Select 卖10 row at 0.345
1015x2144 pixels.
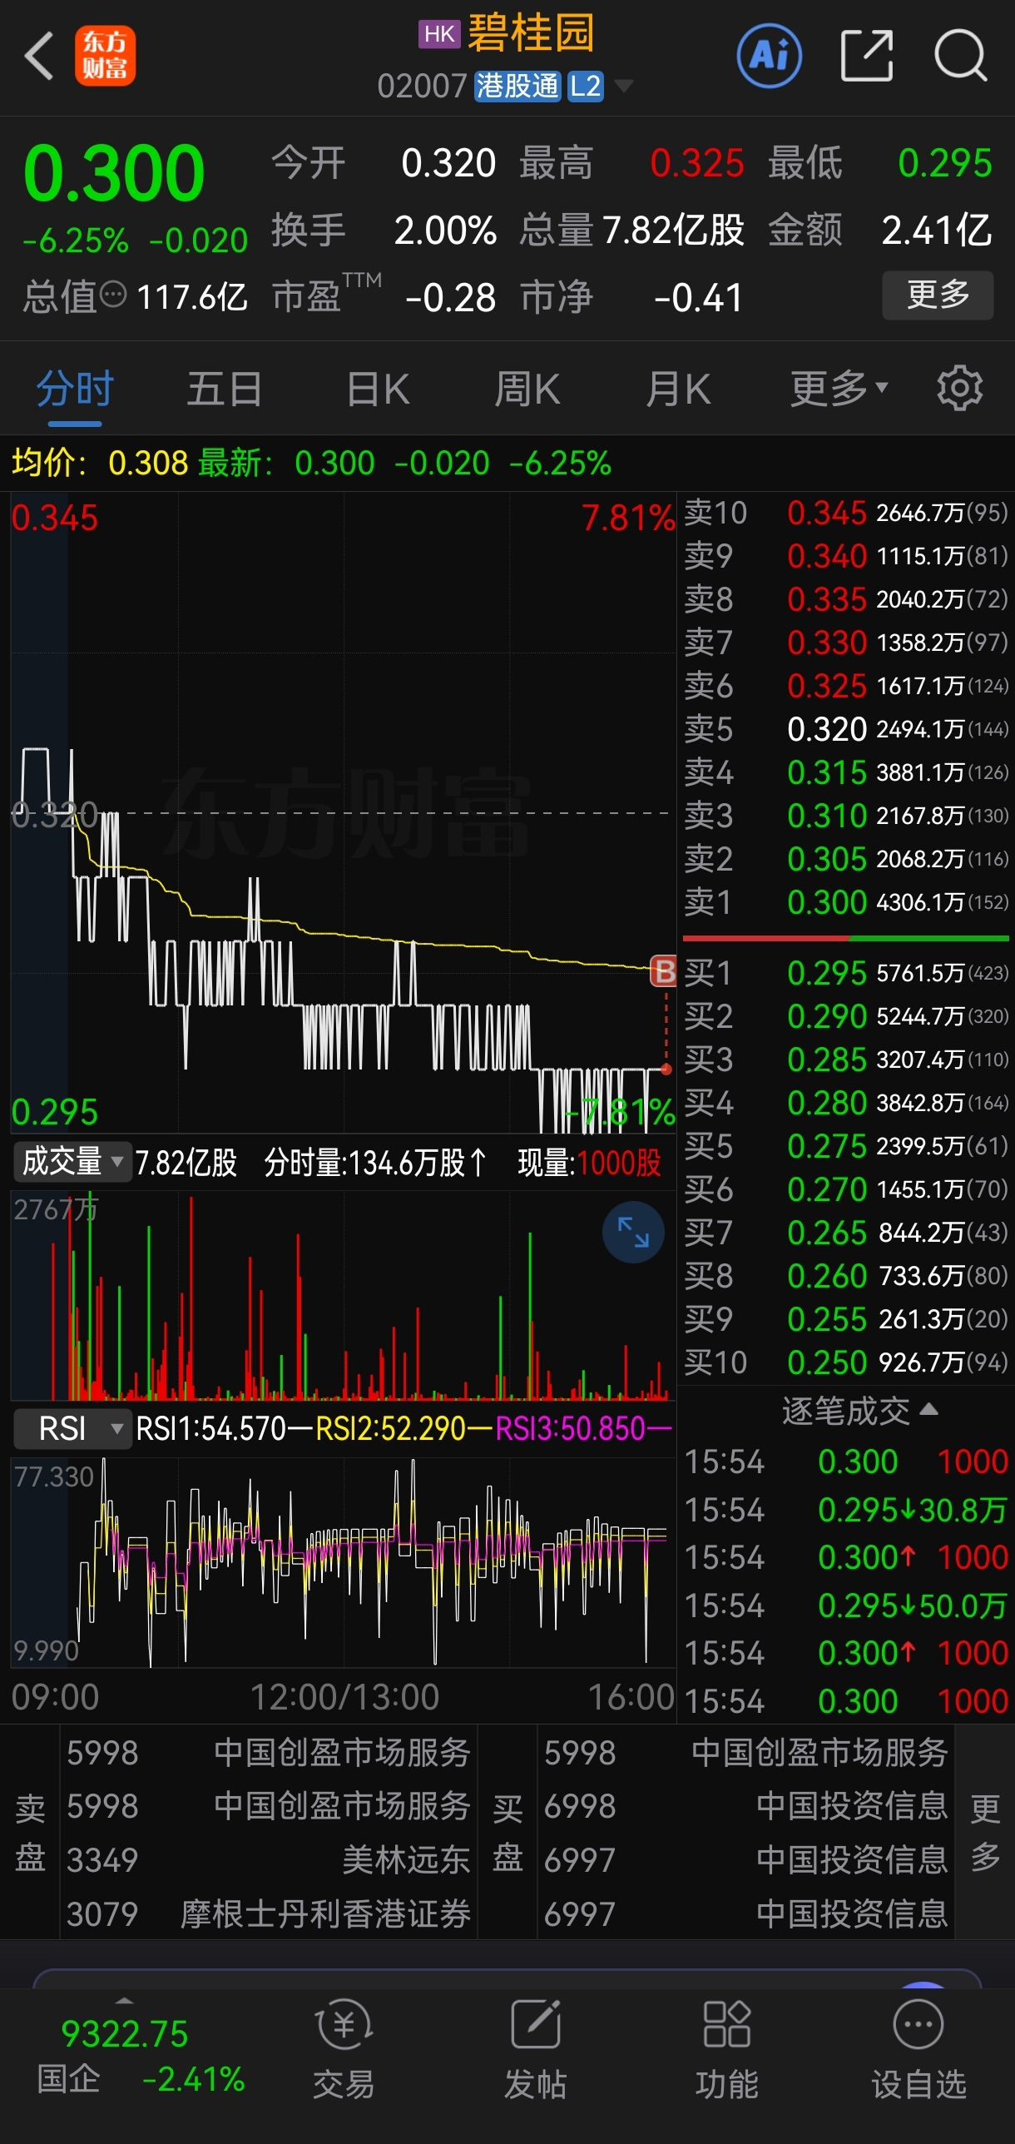pos(846,513)
